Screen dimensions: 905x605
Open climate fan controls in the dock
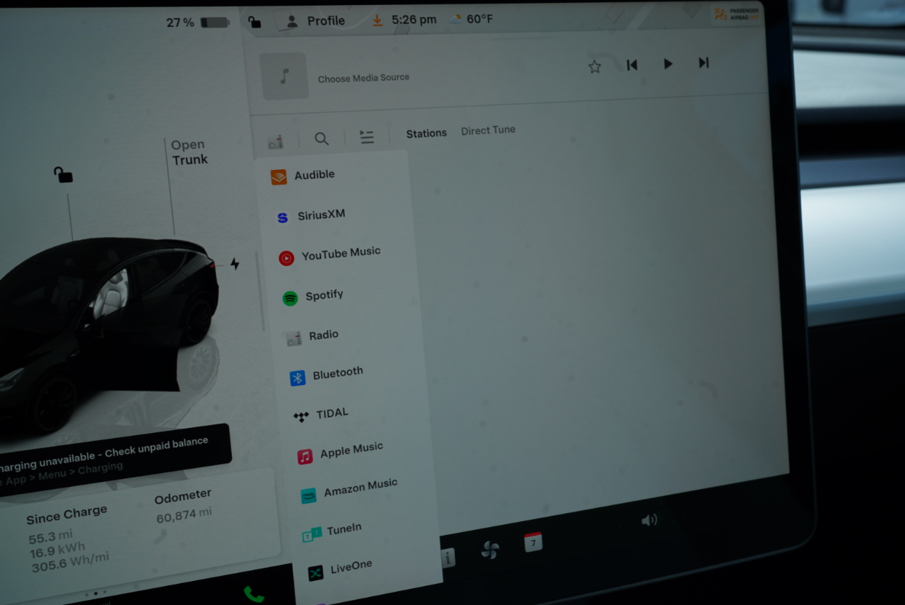pyautogui.click(x=490, y=550)
